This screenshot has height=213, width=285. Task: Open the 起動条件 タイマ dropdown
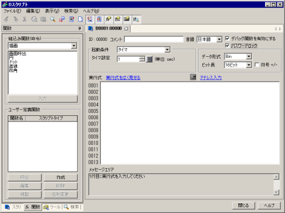click(167, 49)
